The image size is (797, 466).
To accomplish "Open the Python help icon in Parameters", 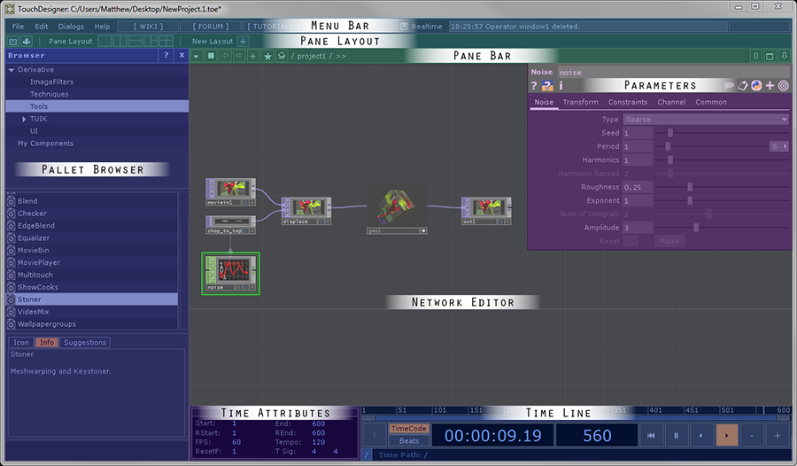I will 547,86.
